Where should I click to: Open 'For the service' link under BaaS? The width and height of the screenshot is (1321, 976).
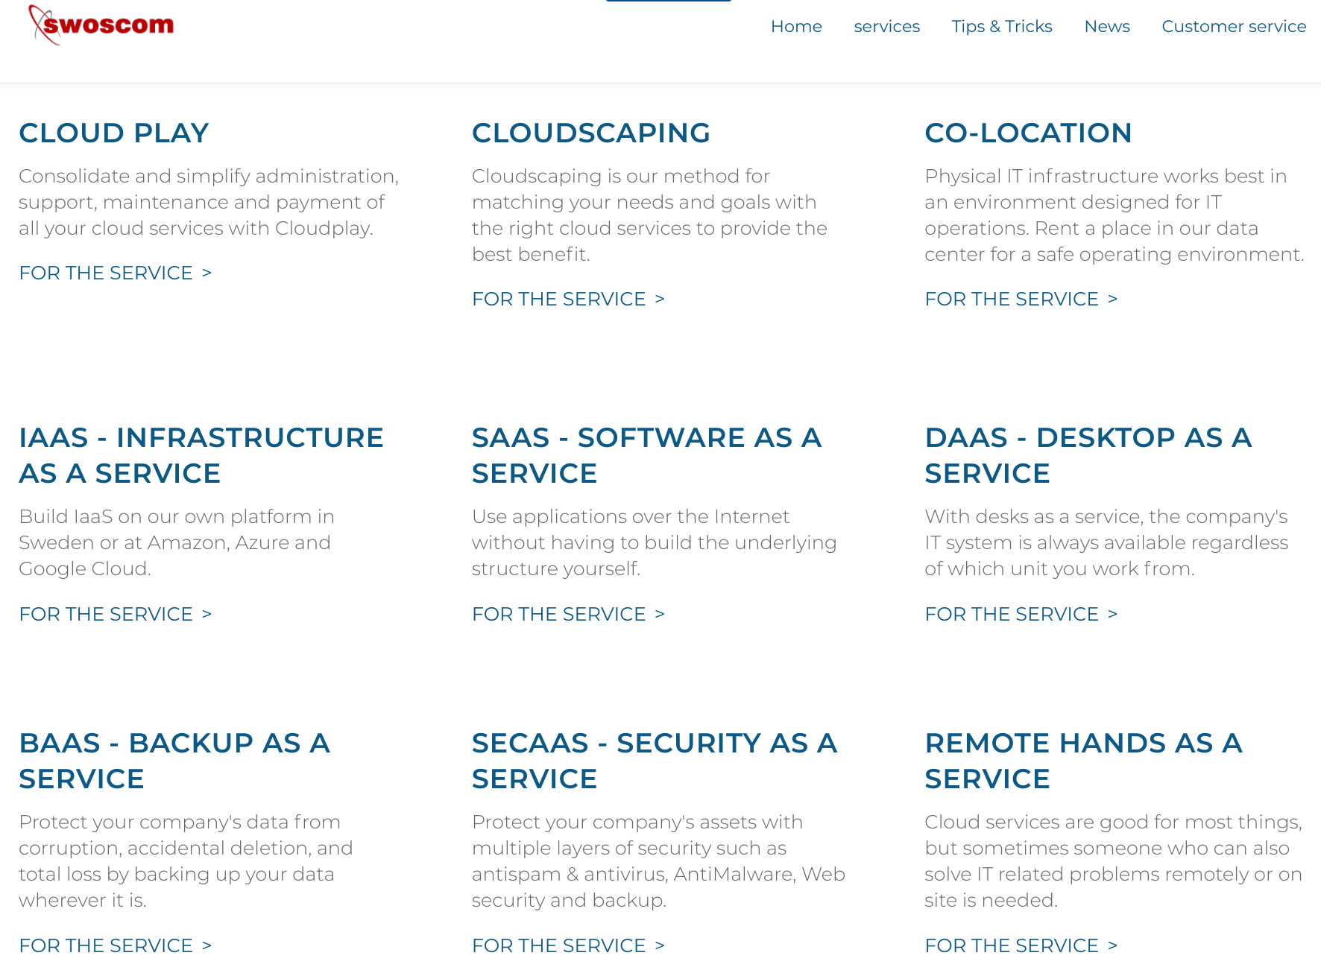[116, 945]
